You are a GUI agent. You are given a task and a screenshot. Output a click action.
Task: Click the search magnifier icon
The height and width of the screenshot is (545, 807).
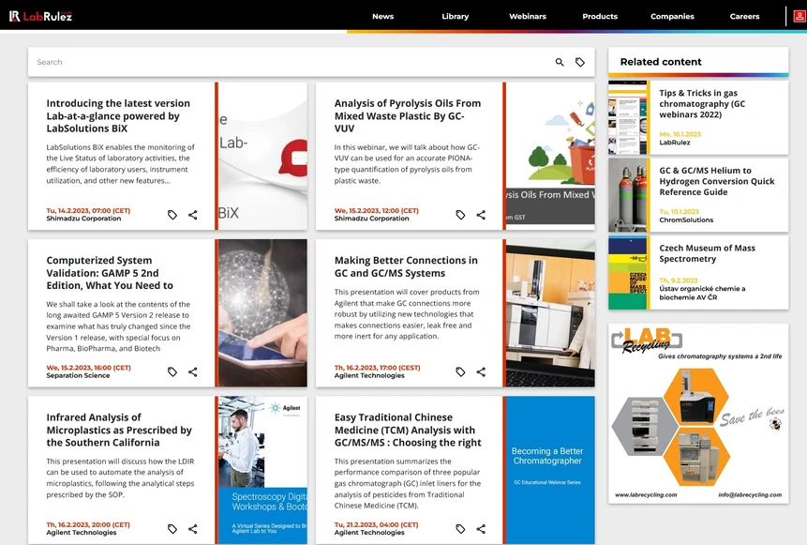[x=560, y=62]
